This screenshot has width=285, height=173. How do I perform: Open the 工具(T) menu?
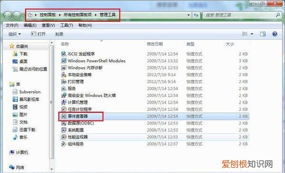pyautogui.click(x=66, y=25)
